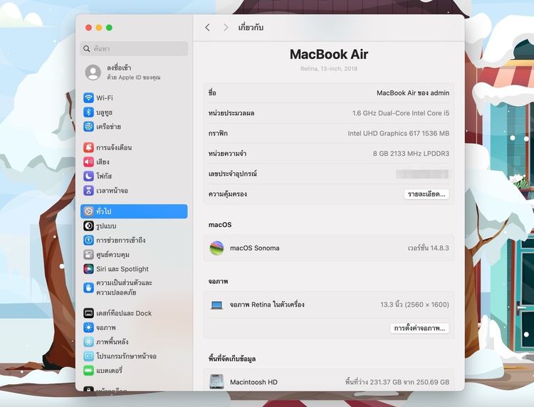Open the Appearance (รูปแบบ) icon
This screenshot has width=534, height=407.
(x=88, y=226)
